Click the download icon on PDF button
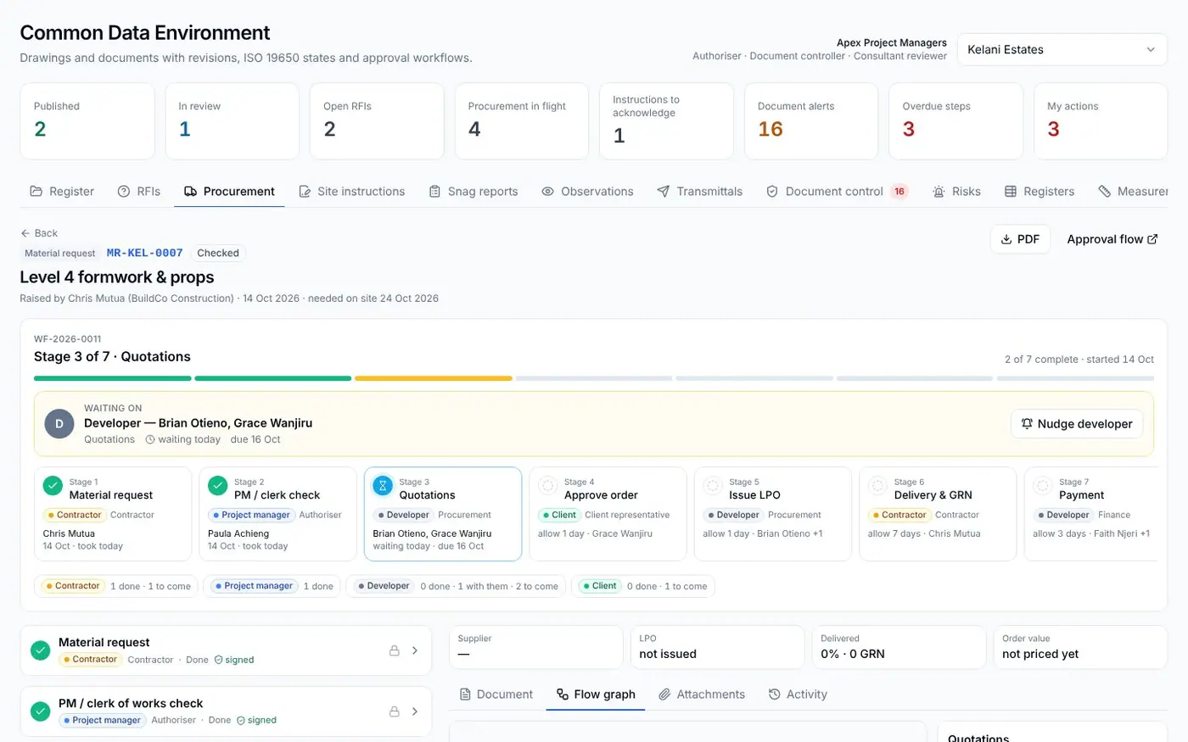The width and height of the screenshot is (1188, 742). [1006, 239]
